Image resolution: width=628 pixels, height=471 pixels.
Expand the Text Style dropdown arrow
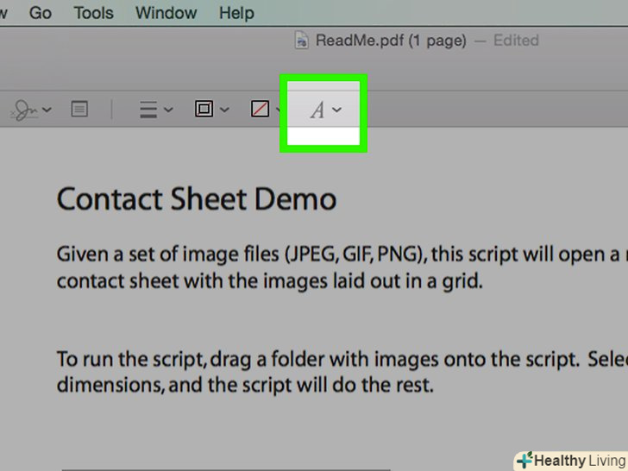tap(337, 110)
